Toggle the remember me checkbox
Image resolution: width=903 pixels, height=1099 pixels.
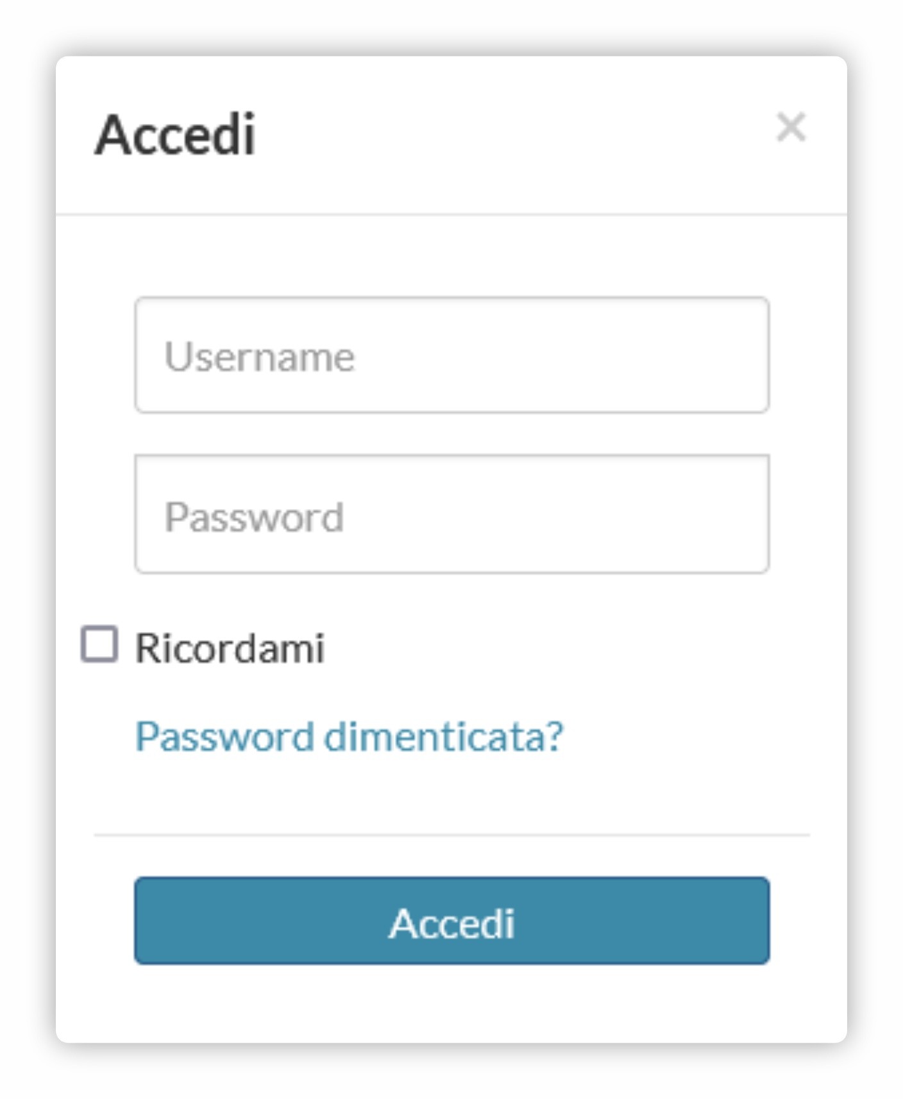click(99, 644)
